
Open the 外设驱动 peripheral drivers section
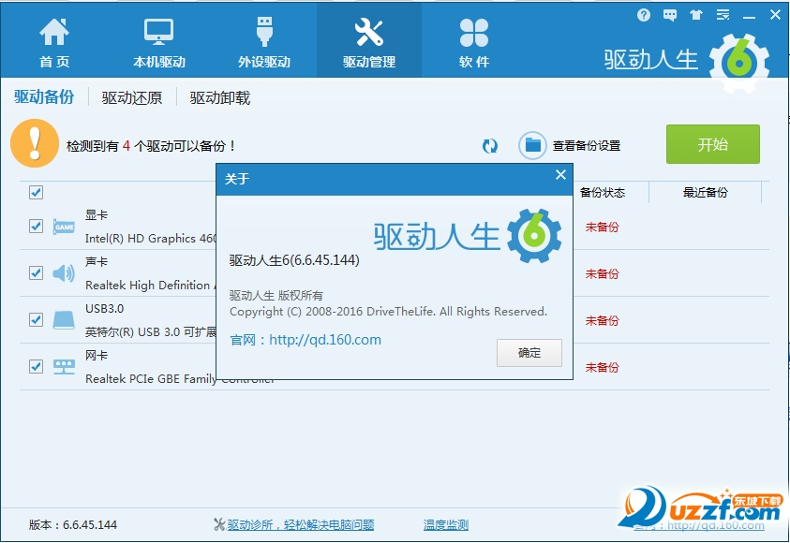pos(263,39)
